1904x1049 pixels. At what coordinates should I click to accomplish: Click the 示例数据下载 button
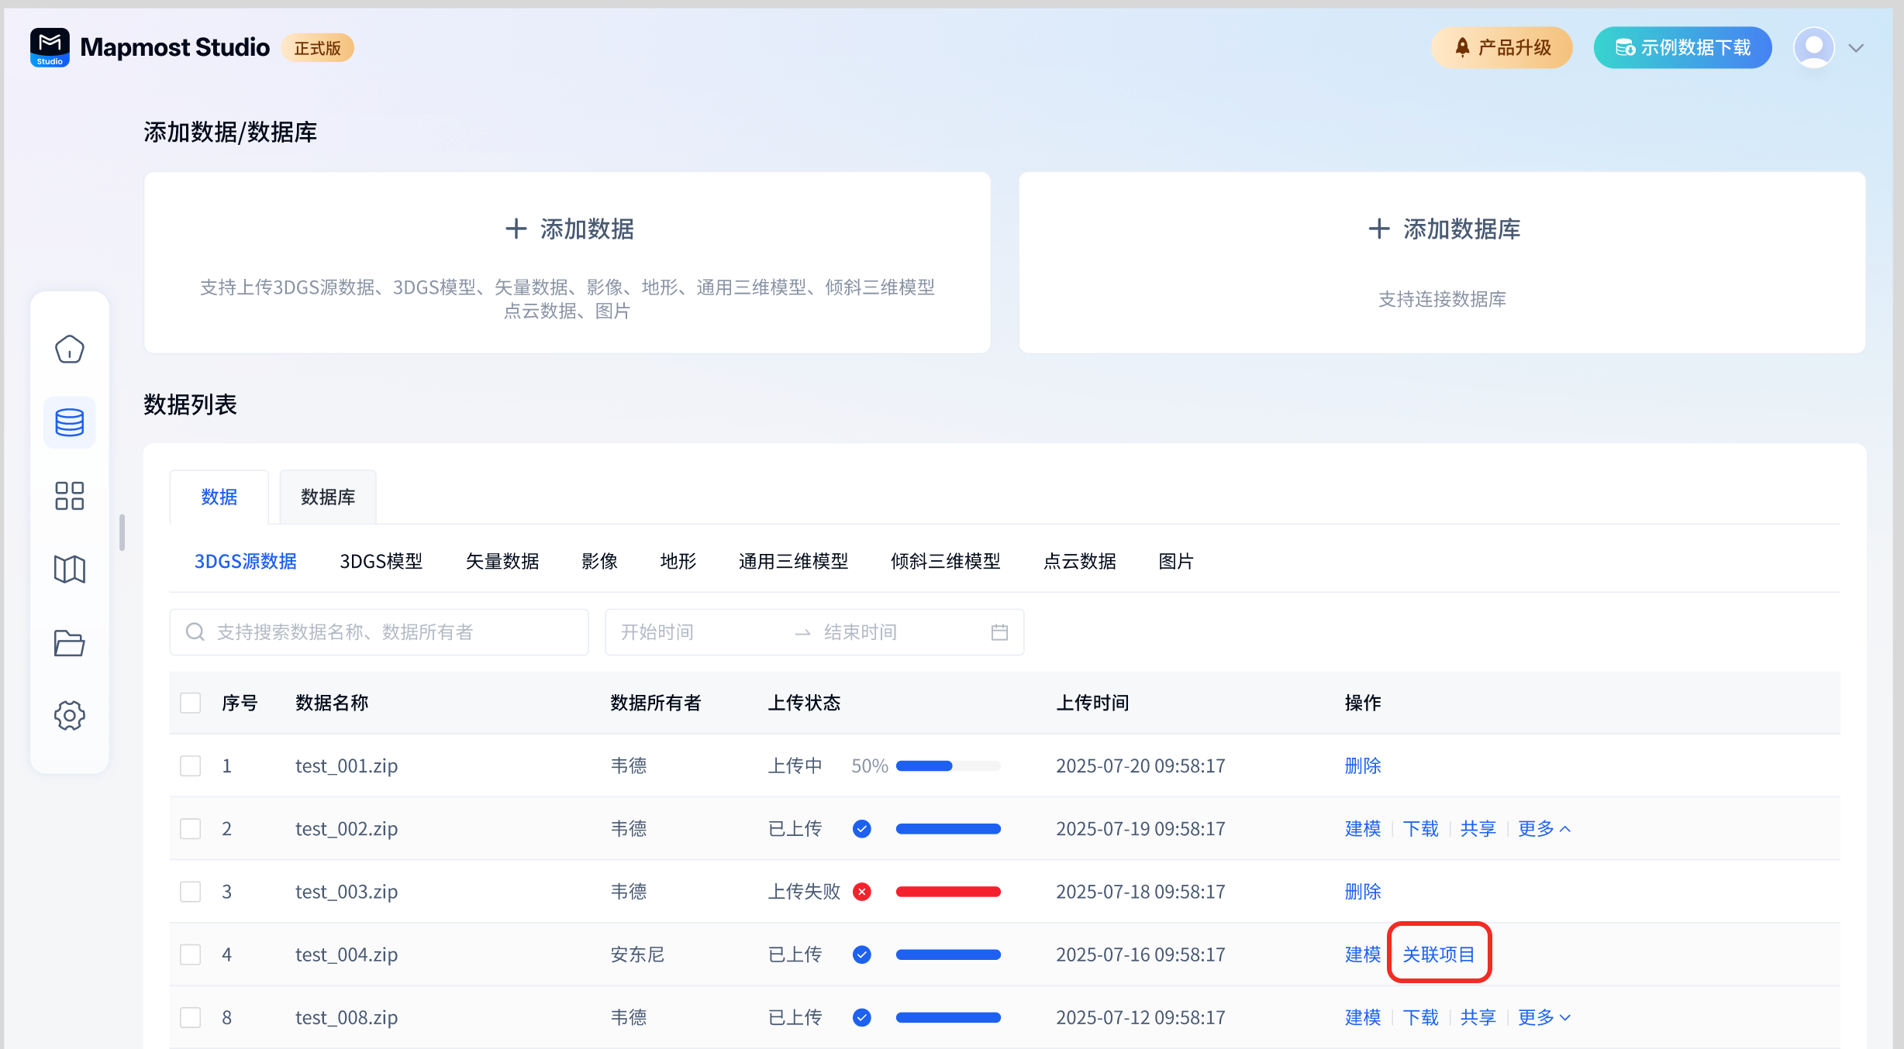(1682, 48)
